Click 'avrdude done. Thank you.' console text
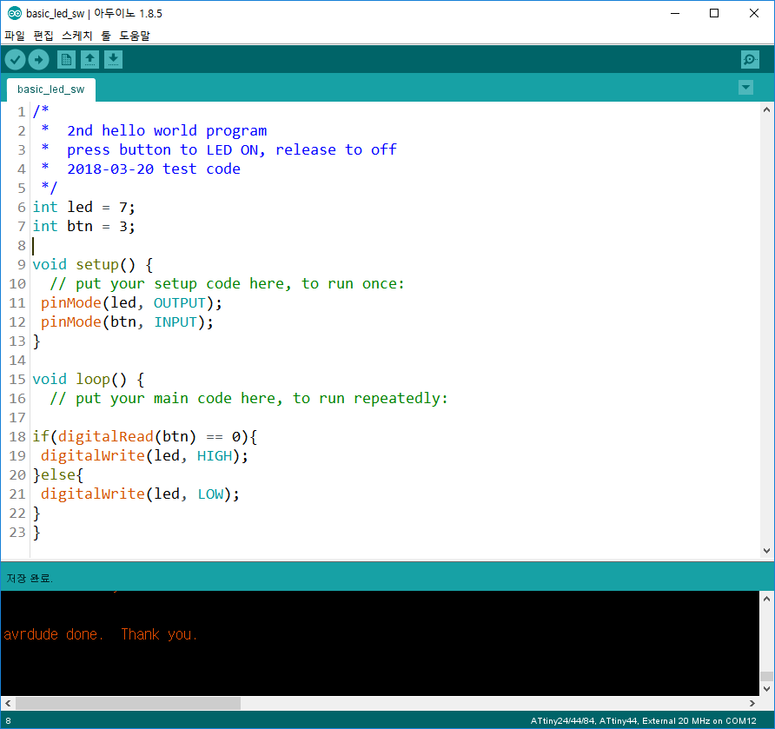The image size is (775, 729). [100, 634]
